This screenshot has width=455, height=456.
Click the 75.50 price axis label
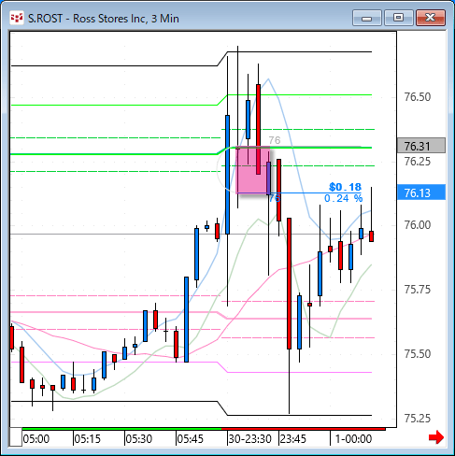click(418, 354)
